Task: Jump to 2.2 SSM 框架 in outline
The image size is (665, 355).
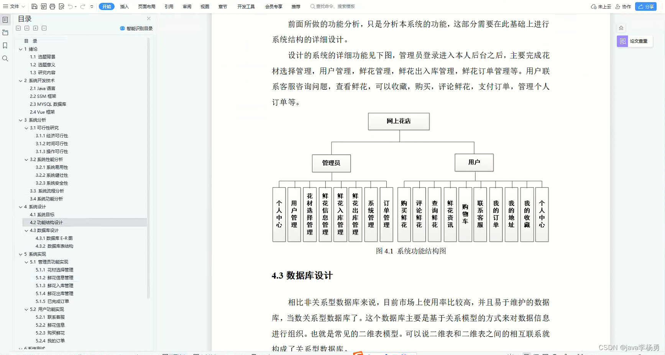Action: click(x=43, y=96)
